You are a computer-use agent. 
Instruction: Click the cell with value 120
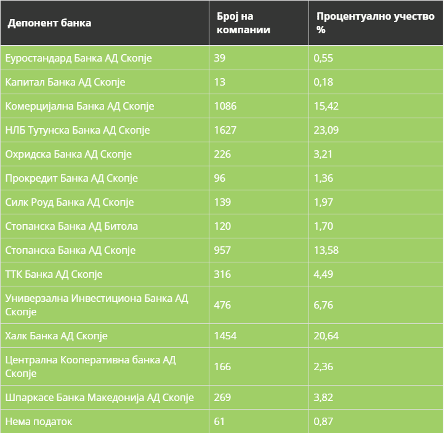click(x=259, y=226)
